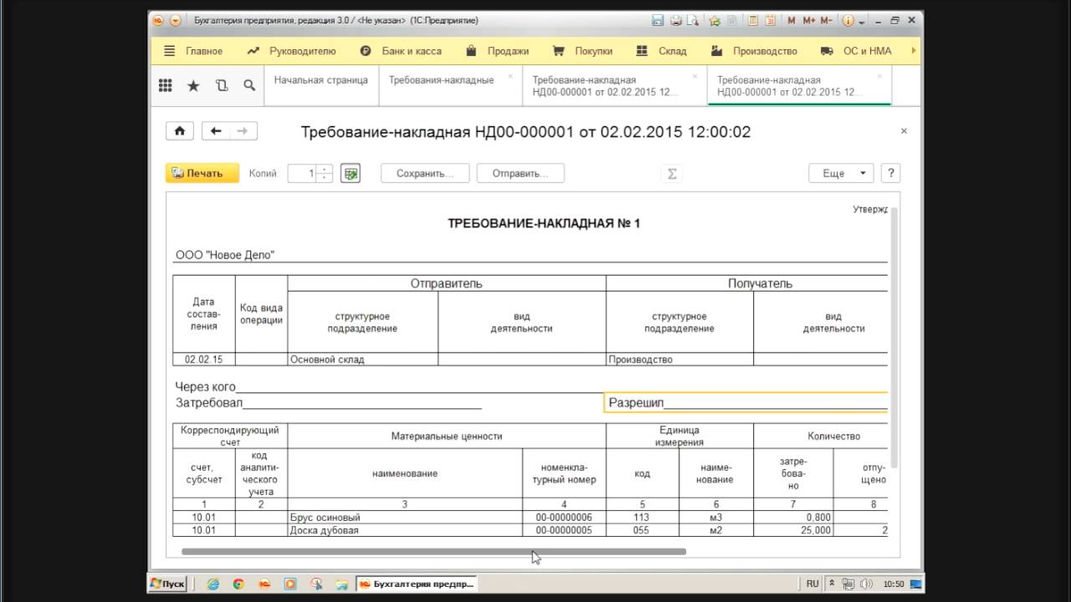The width and height of the screenshot is (1071, 602).
Task: Click the print preview icon in title bar
Action: click(691, 20)
